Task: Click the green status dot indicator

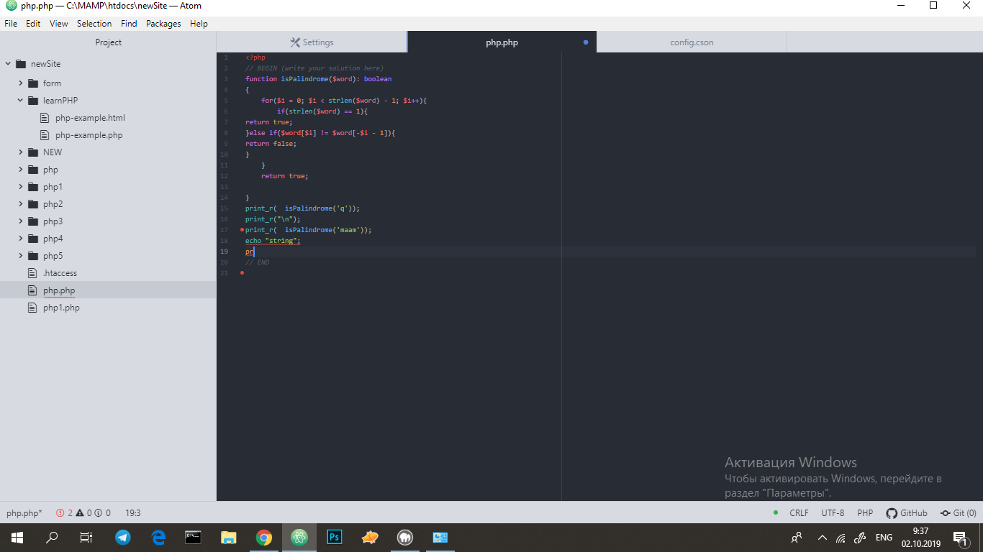Action: click(776, 512)
